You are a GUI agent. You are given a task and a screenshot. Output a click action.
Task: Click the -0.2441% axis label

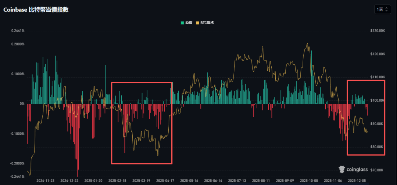[18, 177]
